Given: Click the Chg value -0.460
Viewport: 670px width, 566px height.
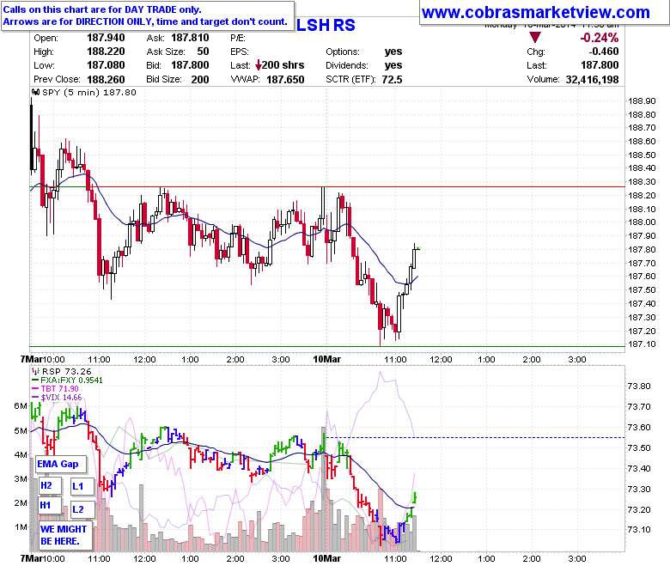Looking at the screenshot, I should pos(604,52).
